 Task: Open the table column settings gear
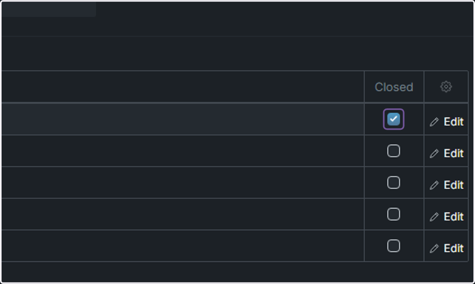[446, 87]
